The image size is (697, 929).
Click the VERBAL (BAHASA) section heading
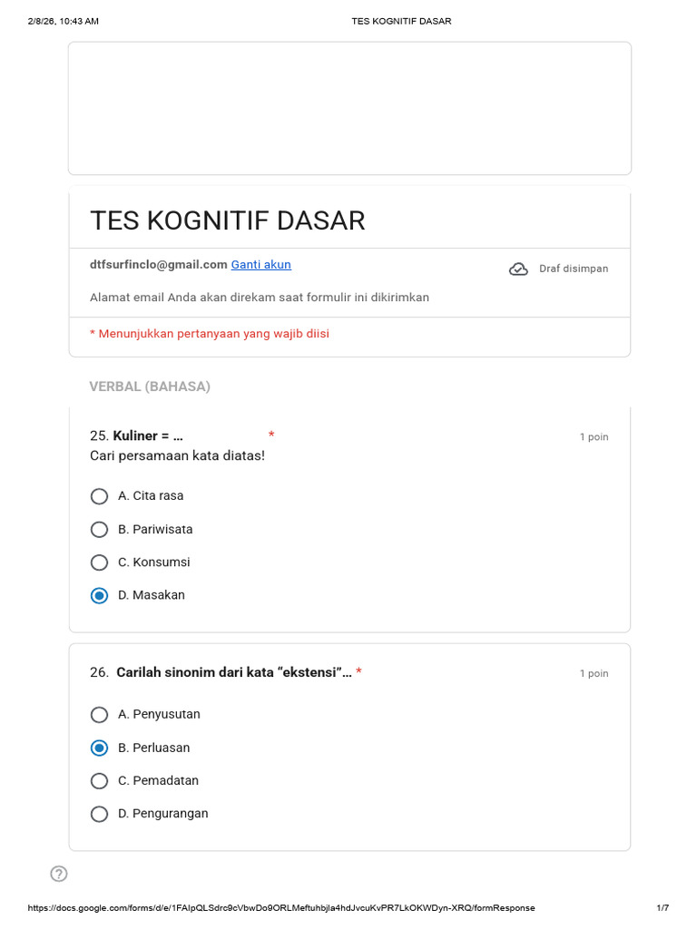(x=150, y=386)
